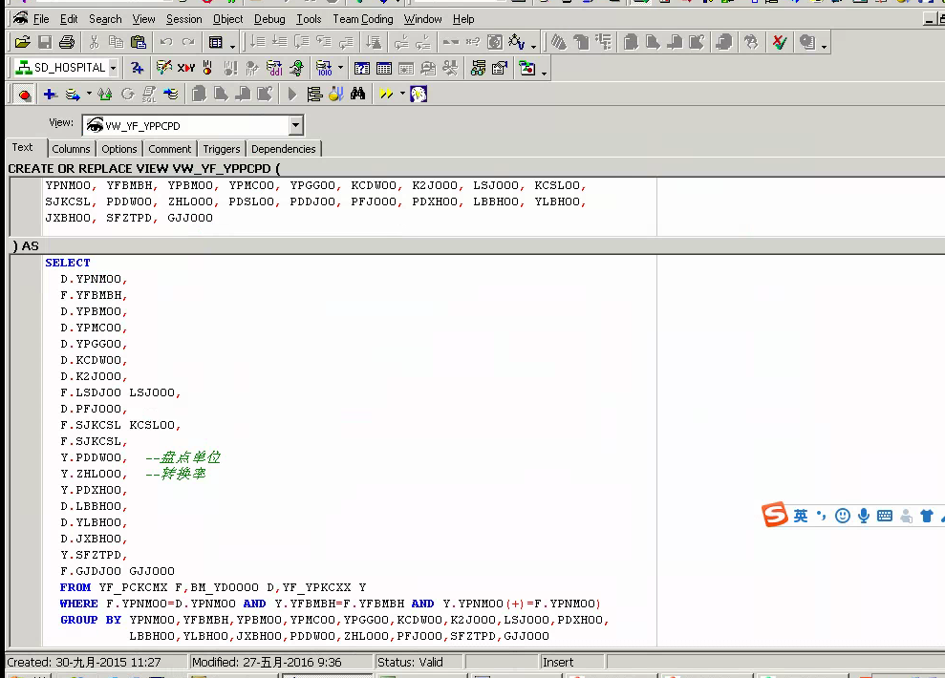Screen dimensions: 945x678
Task: Toggle Sogou microphone voice input
Action: 864,516
